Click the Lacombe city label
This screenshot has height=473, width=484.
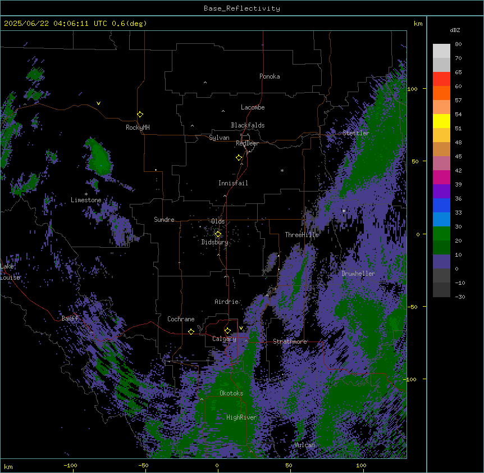coord(253,107)
